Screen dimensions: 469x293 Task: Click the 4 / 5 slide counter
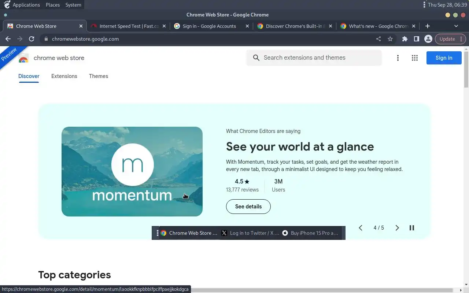[x=379, y=228]
